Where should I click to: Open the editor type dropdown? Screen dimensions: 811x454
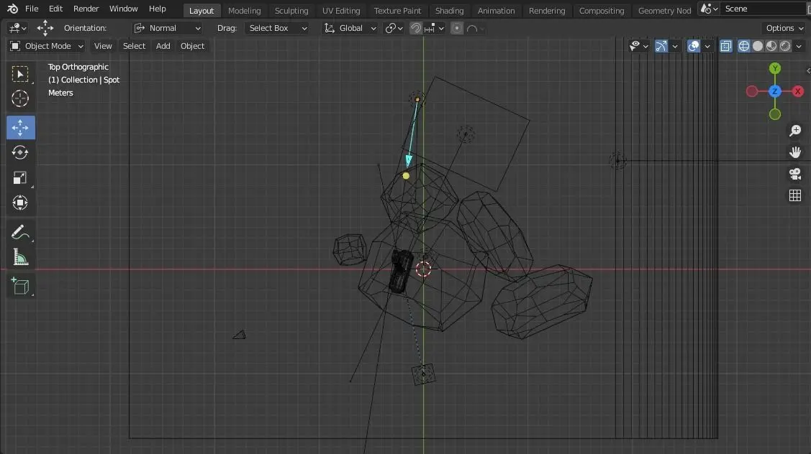click(17, 28)
